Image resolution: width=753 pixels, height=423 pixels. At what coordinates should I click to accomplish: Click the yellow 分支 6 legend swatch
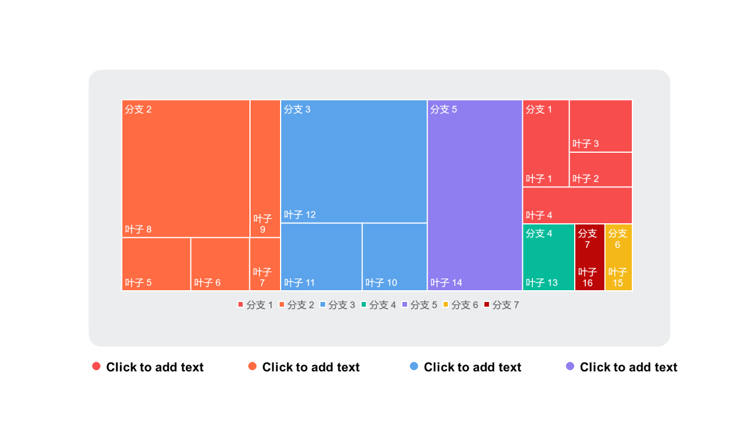pos(445,304)
